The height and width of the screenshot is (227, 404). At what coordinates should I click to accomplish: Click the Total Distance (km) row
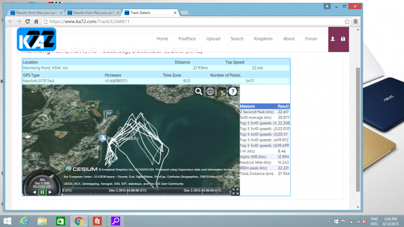pyautogui.click(x=264, y=174)
